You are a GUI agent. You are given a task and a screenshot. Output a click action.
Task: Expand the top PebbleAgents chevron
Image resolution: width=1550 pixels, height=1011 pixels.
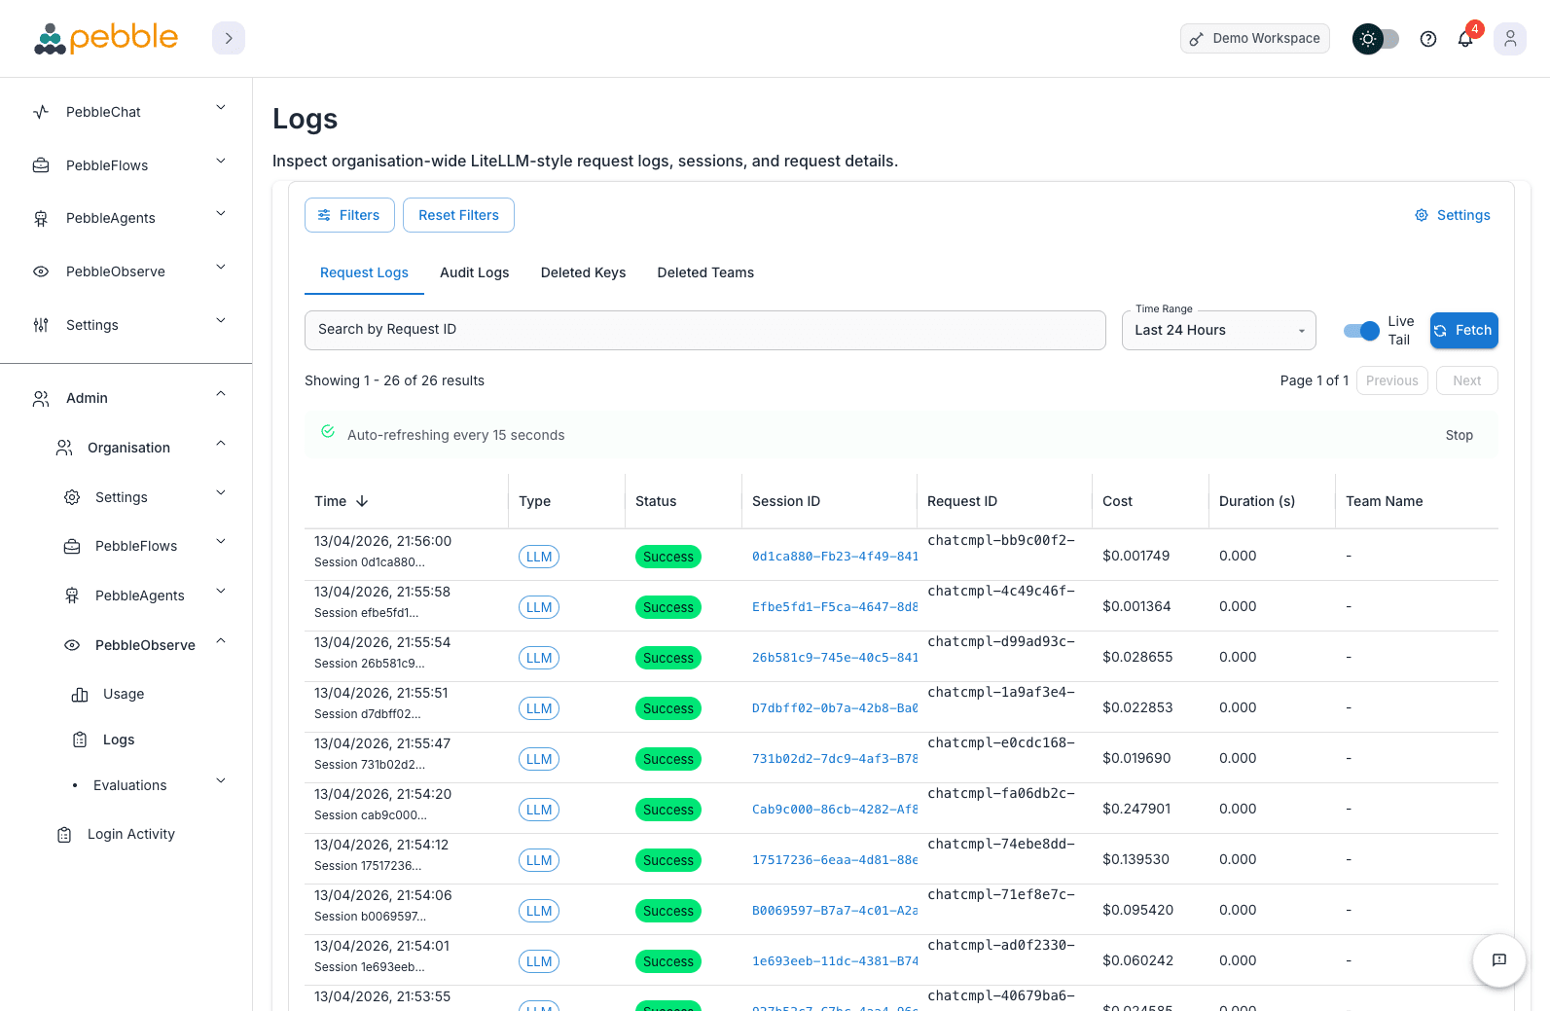pyautogui.click(x=221, y=213)
